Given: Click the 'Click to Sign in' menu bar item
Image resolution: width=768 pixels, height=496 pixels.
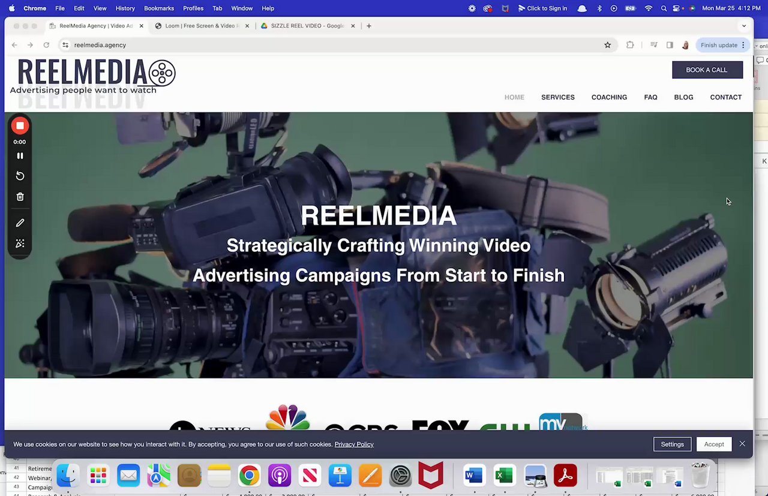Looking at the screenshot, I should [x=542, y=8].
